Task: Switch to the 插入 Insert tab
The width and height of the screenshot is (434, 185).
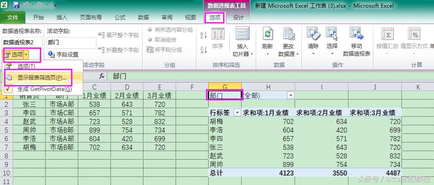Action: click(62, 18)
